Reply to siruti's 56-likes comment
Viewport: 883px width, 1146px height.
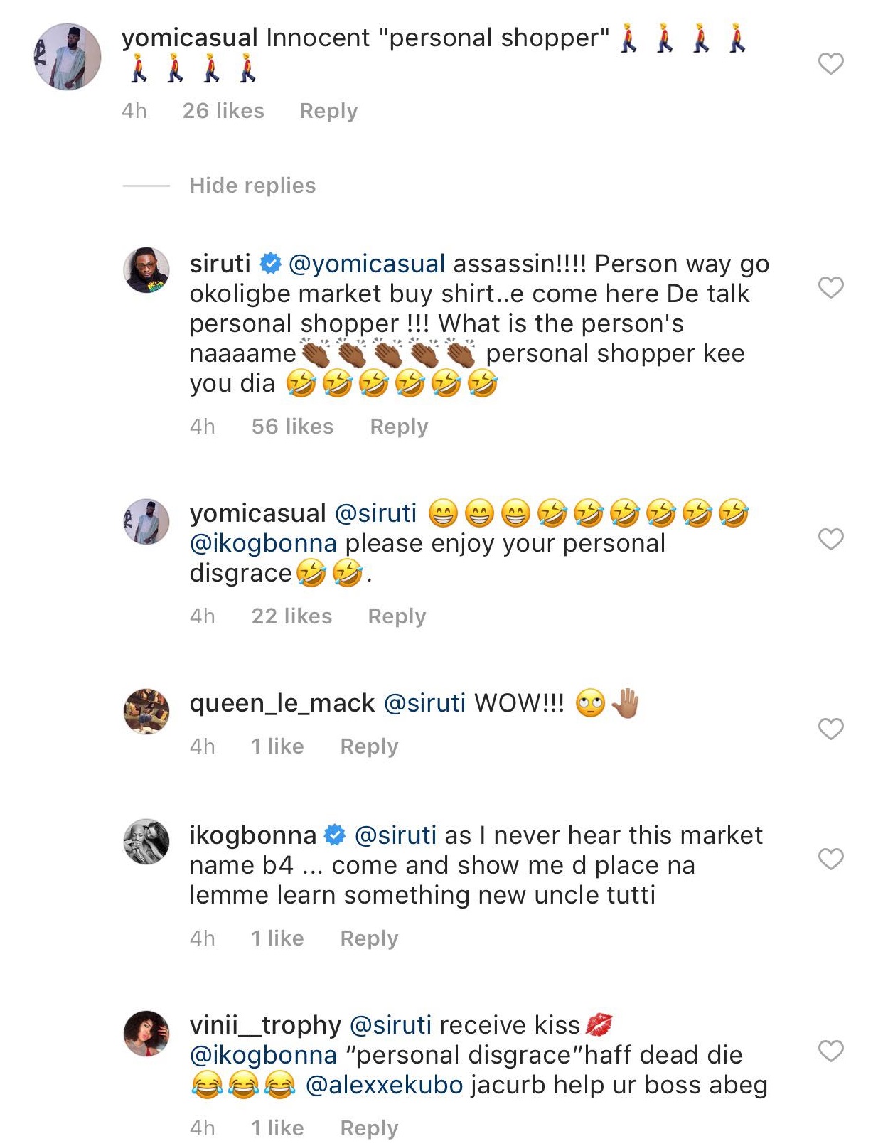click(399, 427)
